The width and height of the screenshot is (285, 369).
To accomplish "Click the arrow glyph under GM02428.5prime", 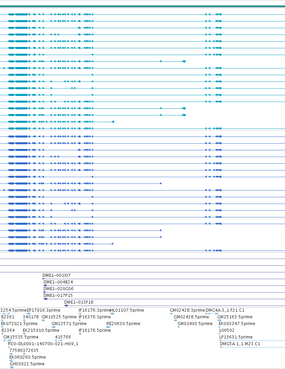I will pyautogui.click(x=175, y=320).
